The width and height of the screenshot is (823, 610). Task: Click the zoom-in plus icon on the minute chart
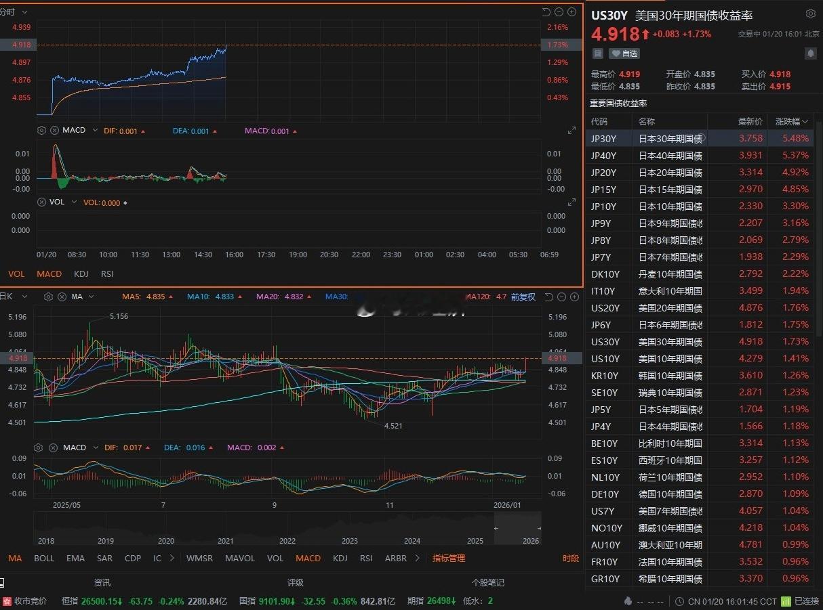tap(571, 12)
